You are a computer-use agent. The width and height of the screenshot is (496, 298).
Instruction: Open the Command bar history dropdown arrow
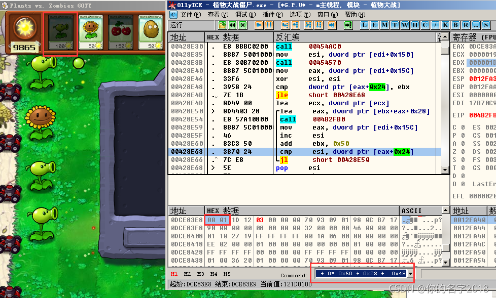coord(411,273)
